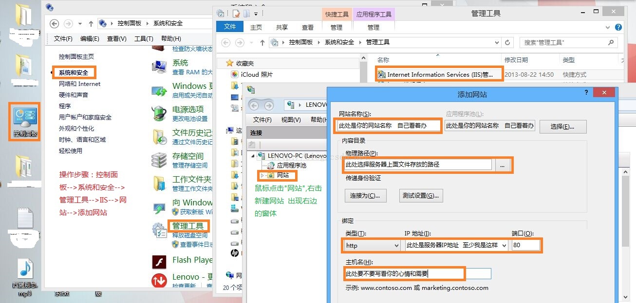Switch to the 共享 ribbon tab in Explorer

pyautogui.click(x=282, y=27)
